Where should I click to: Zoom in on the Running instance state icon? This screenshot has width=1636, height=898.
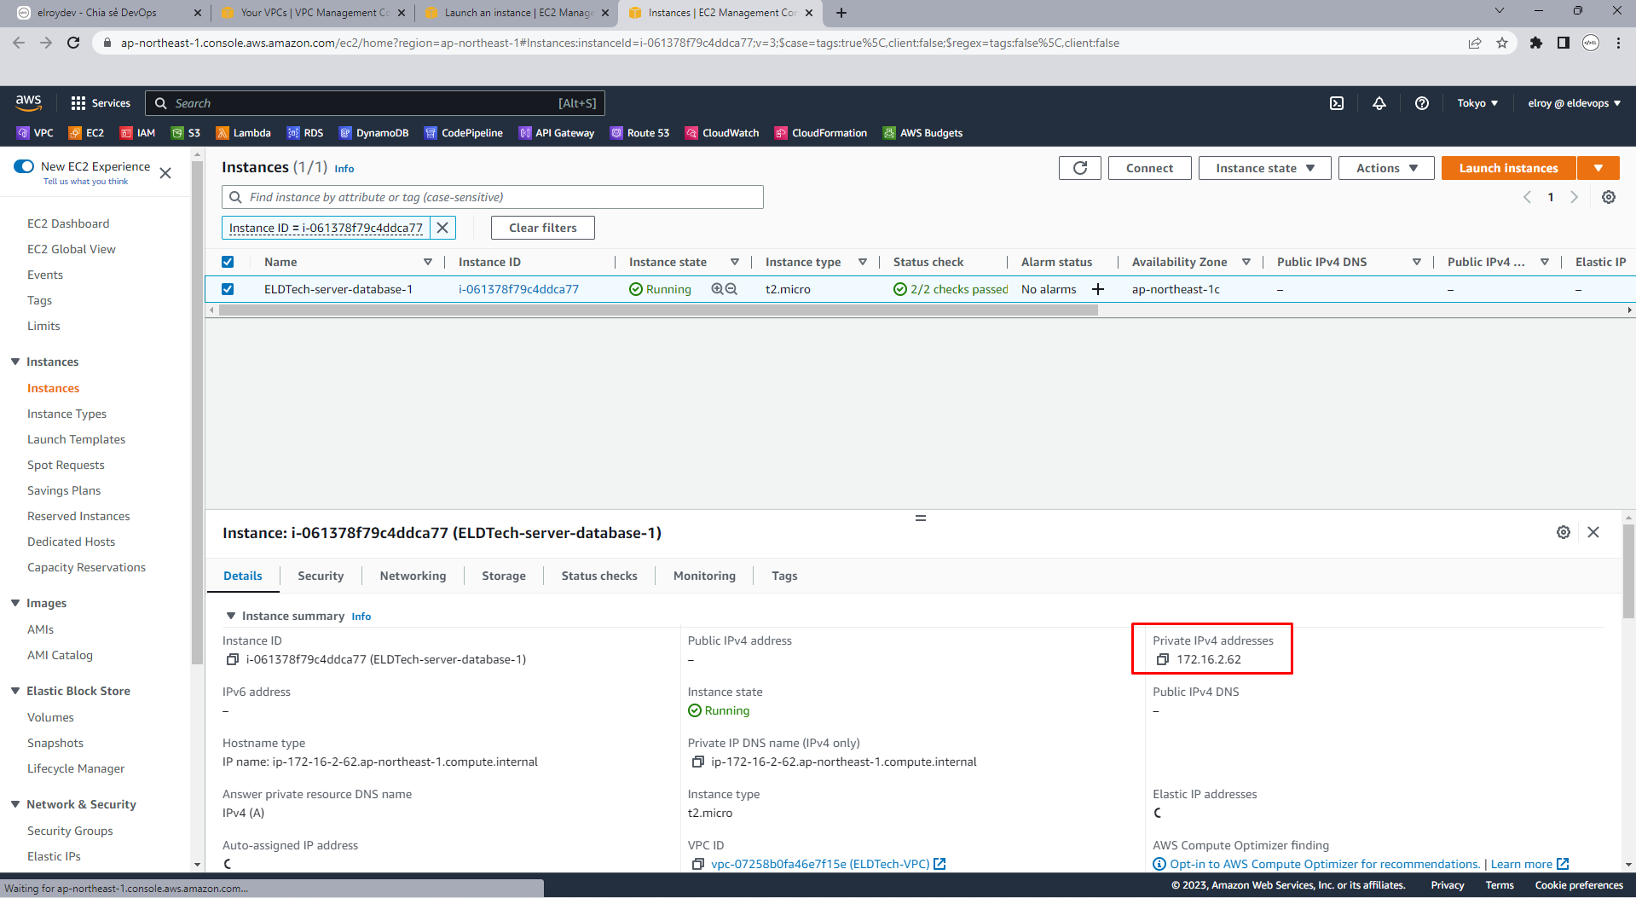click(x=717, y=289)
